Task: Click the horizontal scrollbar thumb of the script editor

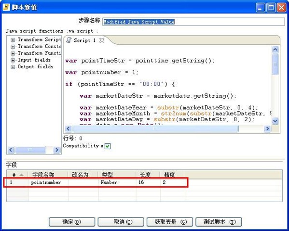Action: pyautogui.click(x=155, y=128)
